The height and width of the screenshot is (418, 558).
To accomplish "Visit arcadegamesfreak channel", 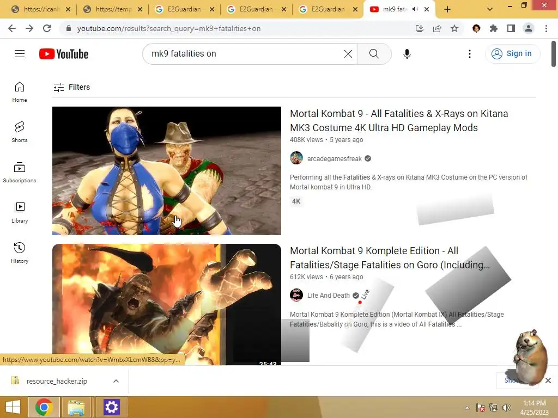I will [335, 158].
